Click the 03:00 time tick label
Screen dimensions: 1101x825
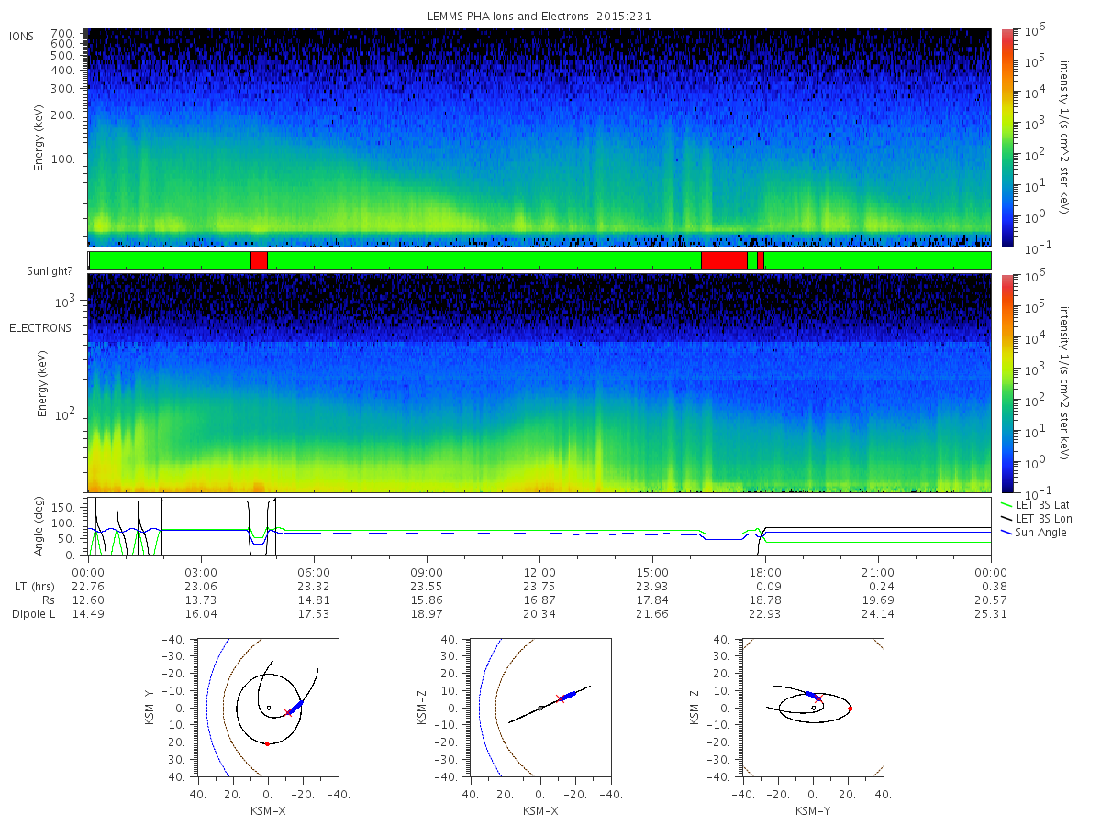coord(201,572)
